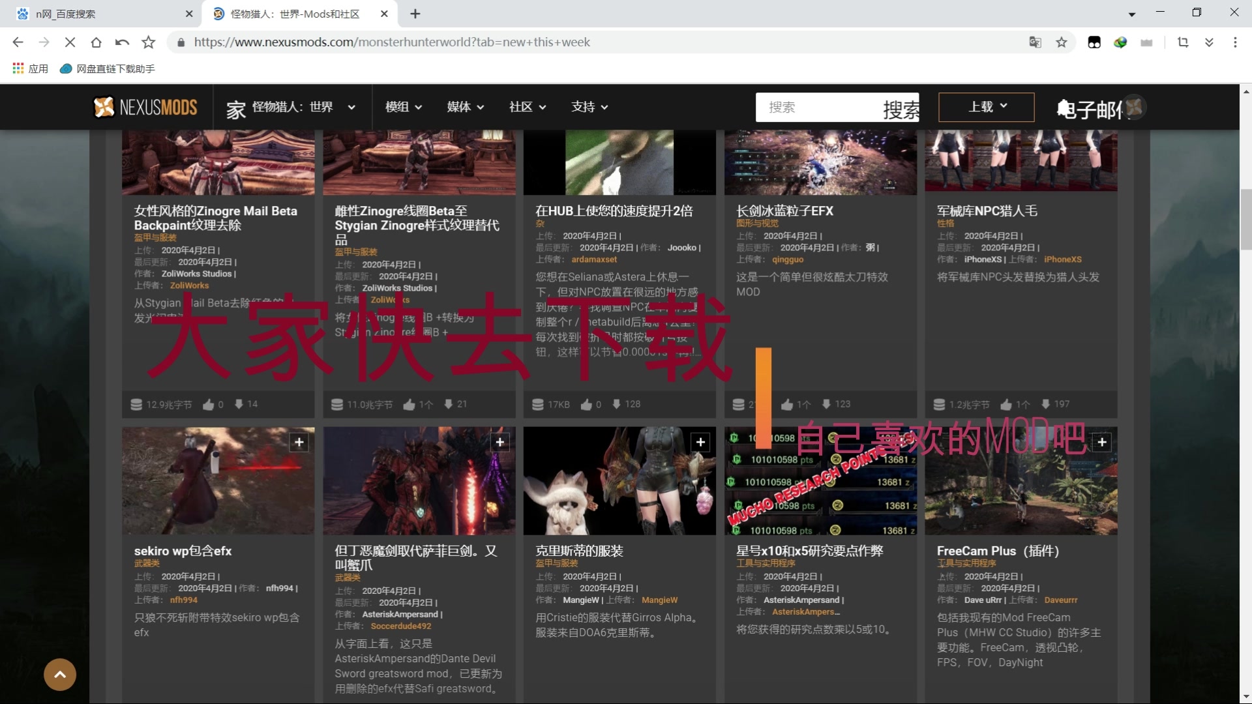Image resolution: width=1252 pixels, height=704 pixels.
Task: Open the 上载 upload dropdown button
Action: (987, 107)
